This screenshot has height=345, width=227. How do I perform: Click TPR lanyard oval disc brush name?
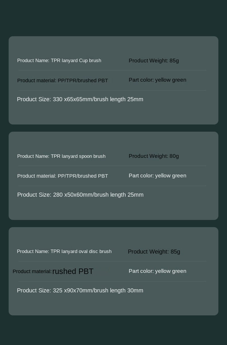[x=64, y=252]
